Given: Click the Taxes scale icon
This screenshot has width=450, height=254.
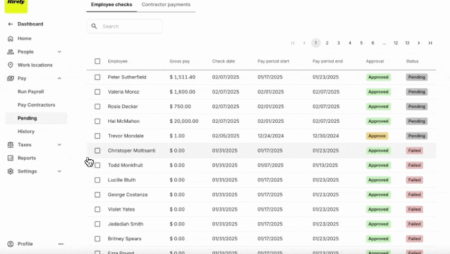Looking at the screenshot, I should click(x=11, y=144).
